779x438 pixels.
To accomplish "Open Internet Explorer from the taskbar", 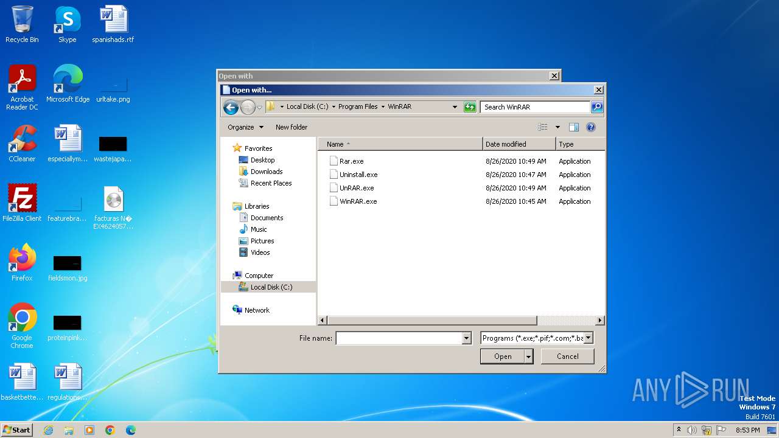I will pos(48,430).
